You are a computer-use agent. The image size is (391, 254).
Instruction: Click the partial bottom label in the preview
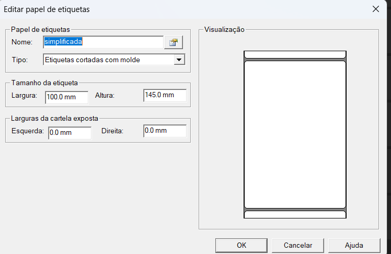[295, 214]
